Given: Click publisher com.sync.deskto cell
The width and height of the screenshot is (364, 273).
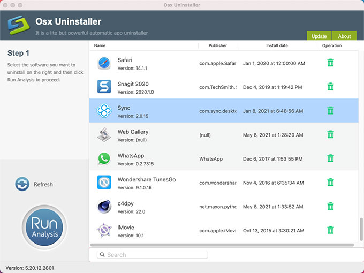Looking at the screenshot, I should (x=218, y=111).
